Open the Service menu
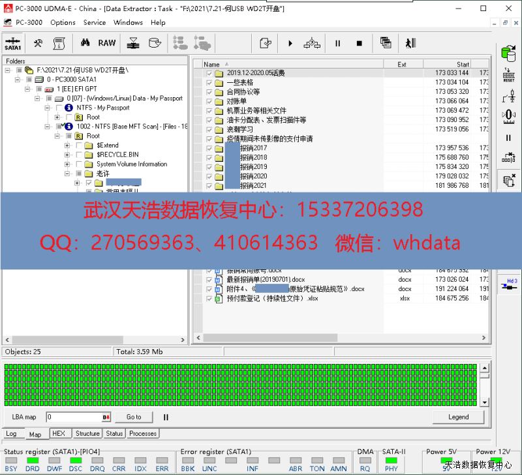Screen dimensions: 522x475 95,22
